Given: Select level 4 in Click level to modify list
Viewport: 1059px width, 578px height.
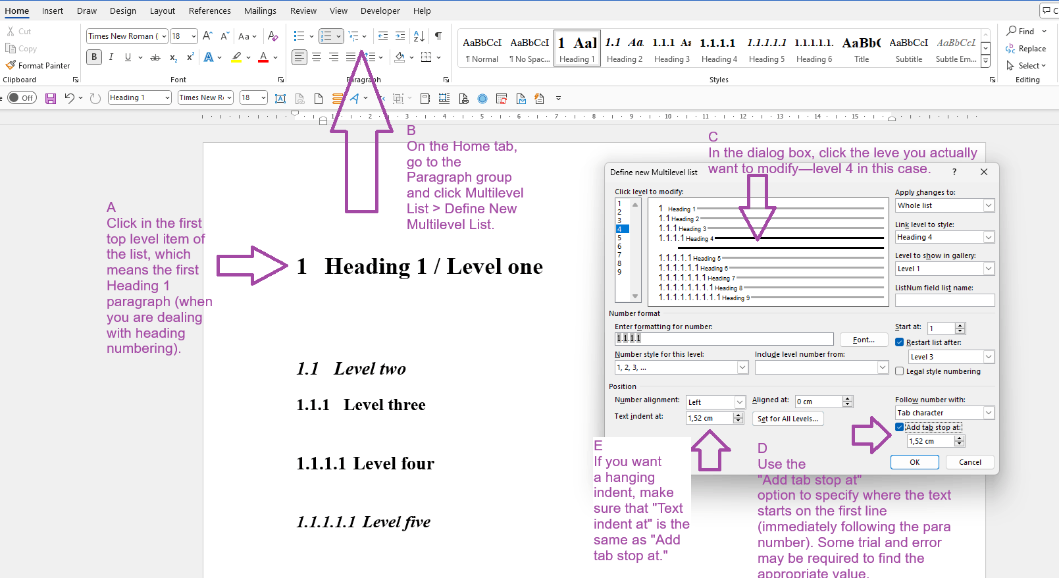Looking at the screenshot, I should 623,229.
